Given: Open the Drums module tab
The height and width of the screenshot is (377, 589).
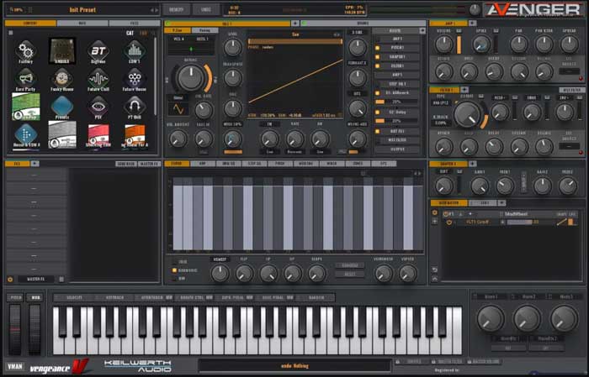Looking at the screenshot, I should pyautogui.click(x=363, y=24).
